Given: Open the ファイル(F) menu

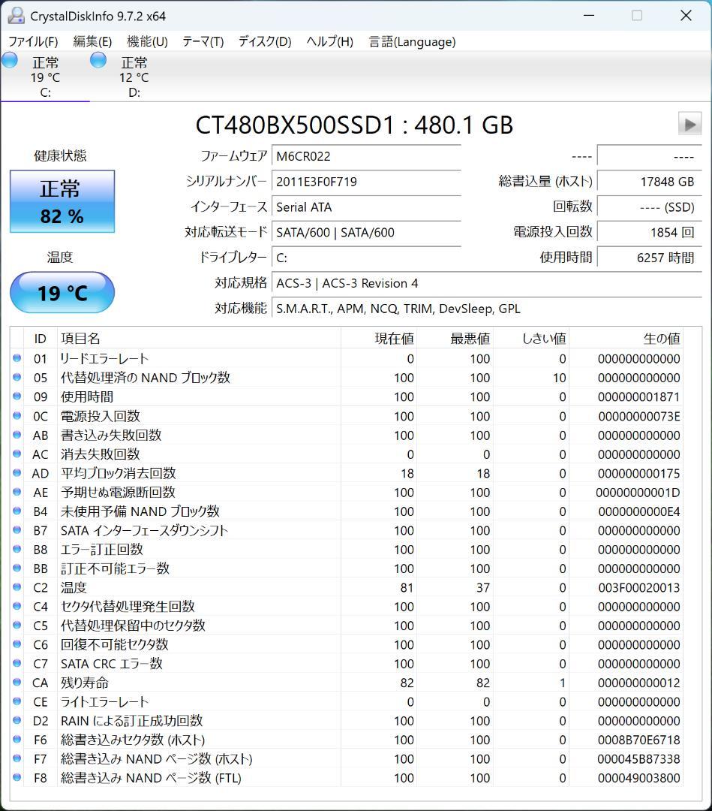Looking at the screenshot, I should (x=35, y=42).
